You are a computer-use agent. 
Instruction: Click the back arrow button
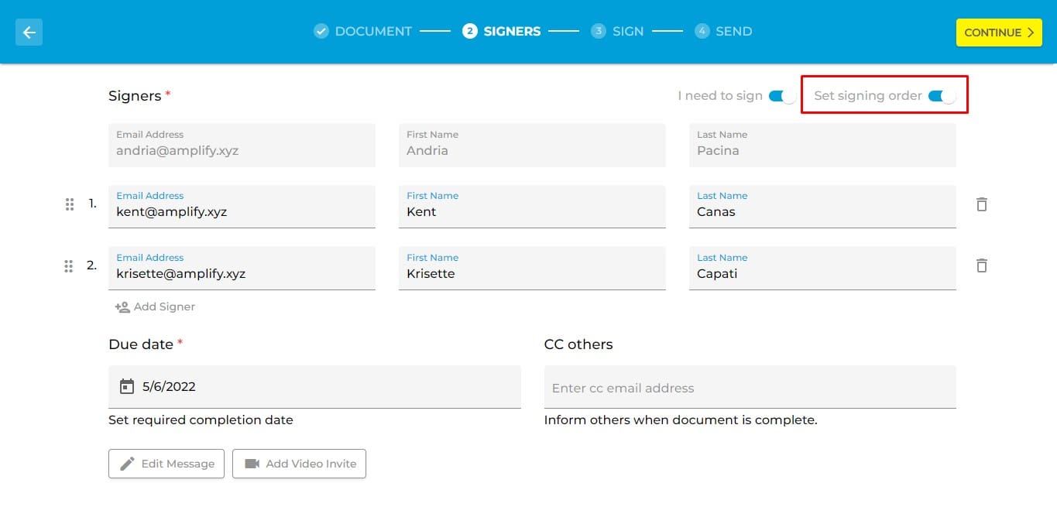pos(29,32)
